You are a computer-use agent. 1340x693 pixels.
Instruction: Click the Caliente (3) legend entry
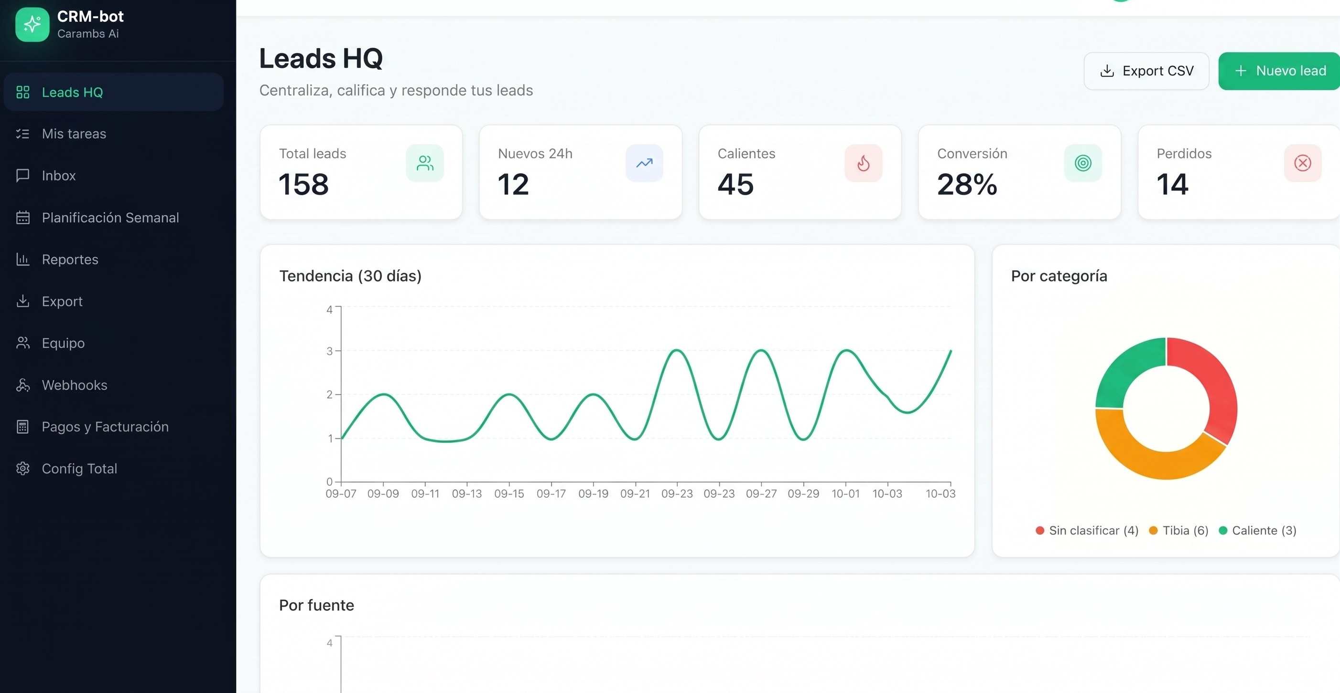pos(1257,530)
